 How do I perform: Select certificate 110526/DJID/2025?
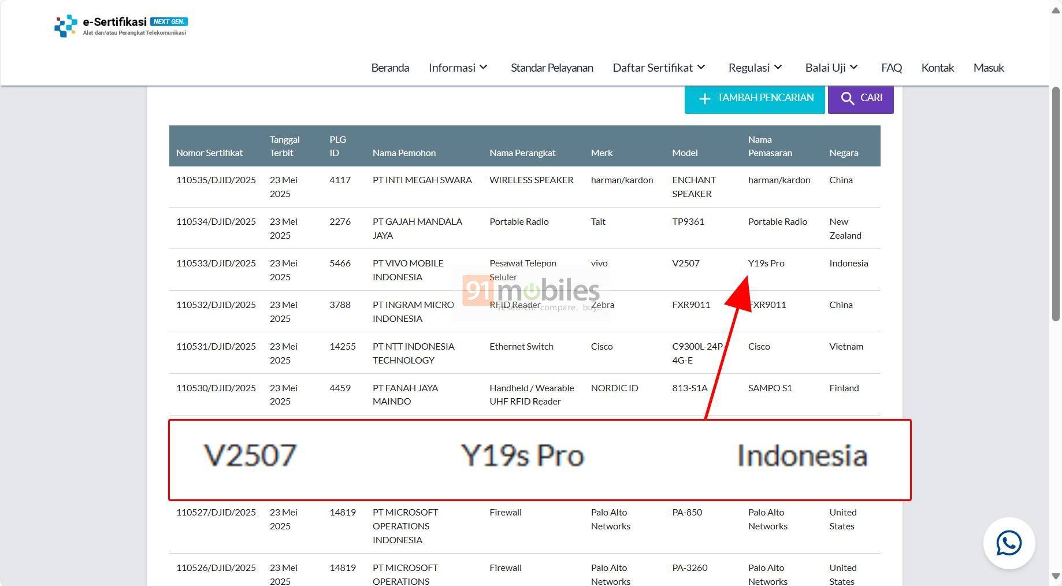pyautogui.click(x=216, y=568)
